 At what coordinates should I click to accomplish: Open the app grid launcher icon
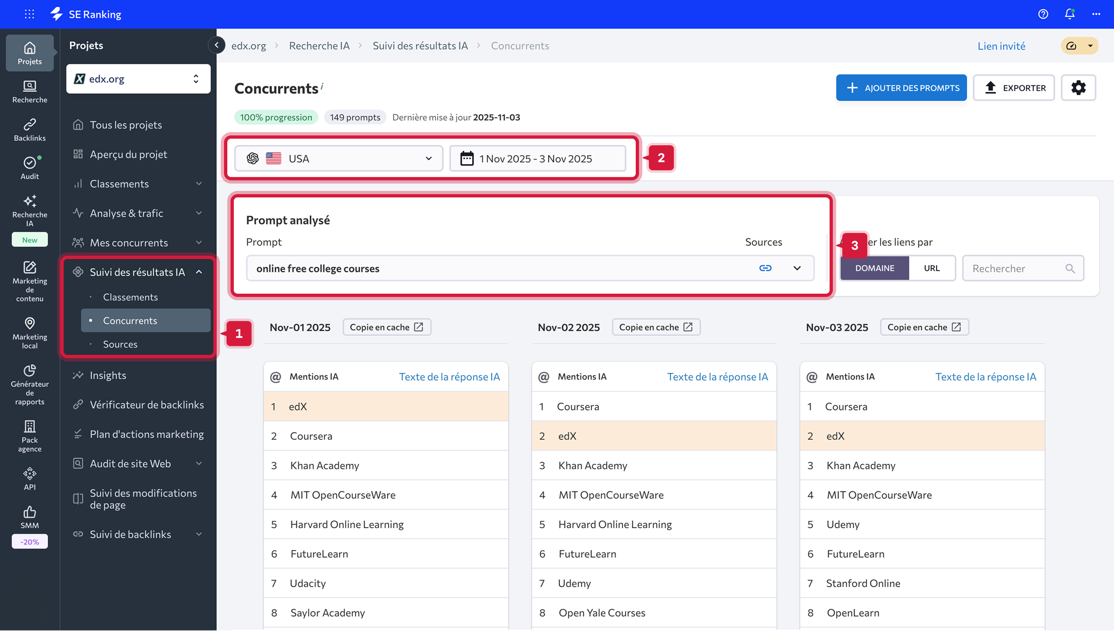pyautogui.click(x=29, y=14)
